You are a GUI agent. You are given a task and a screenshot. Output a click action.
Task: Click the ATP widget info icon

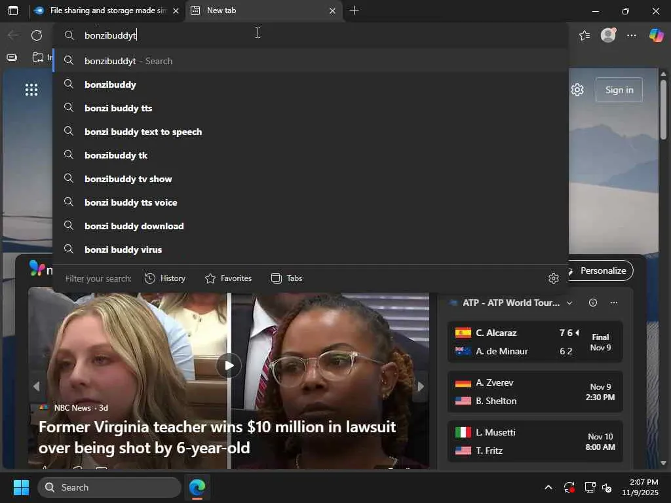[592, 303]
